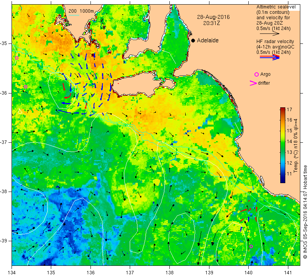Click the '28-Aug 20Z' legend text
Image resolution: width=308 pixels, height=277 pixels.
click(269, 23)
